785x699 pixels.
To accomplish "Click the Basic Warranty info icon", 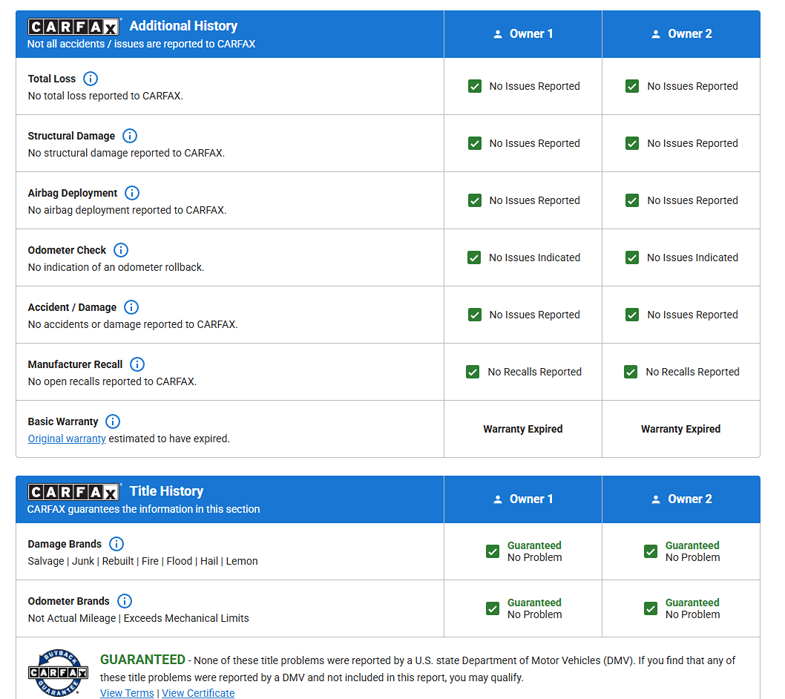I will coord(113,421).
